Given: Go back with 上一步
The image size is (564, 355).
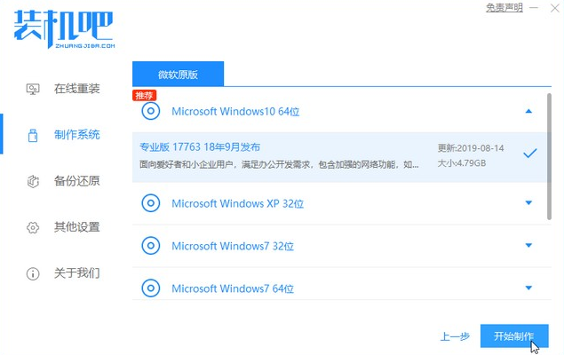Looking at the screenshot, I should pyautogui.click(x=455, y=337).
